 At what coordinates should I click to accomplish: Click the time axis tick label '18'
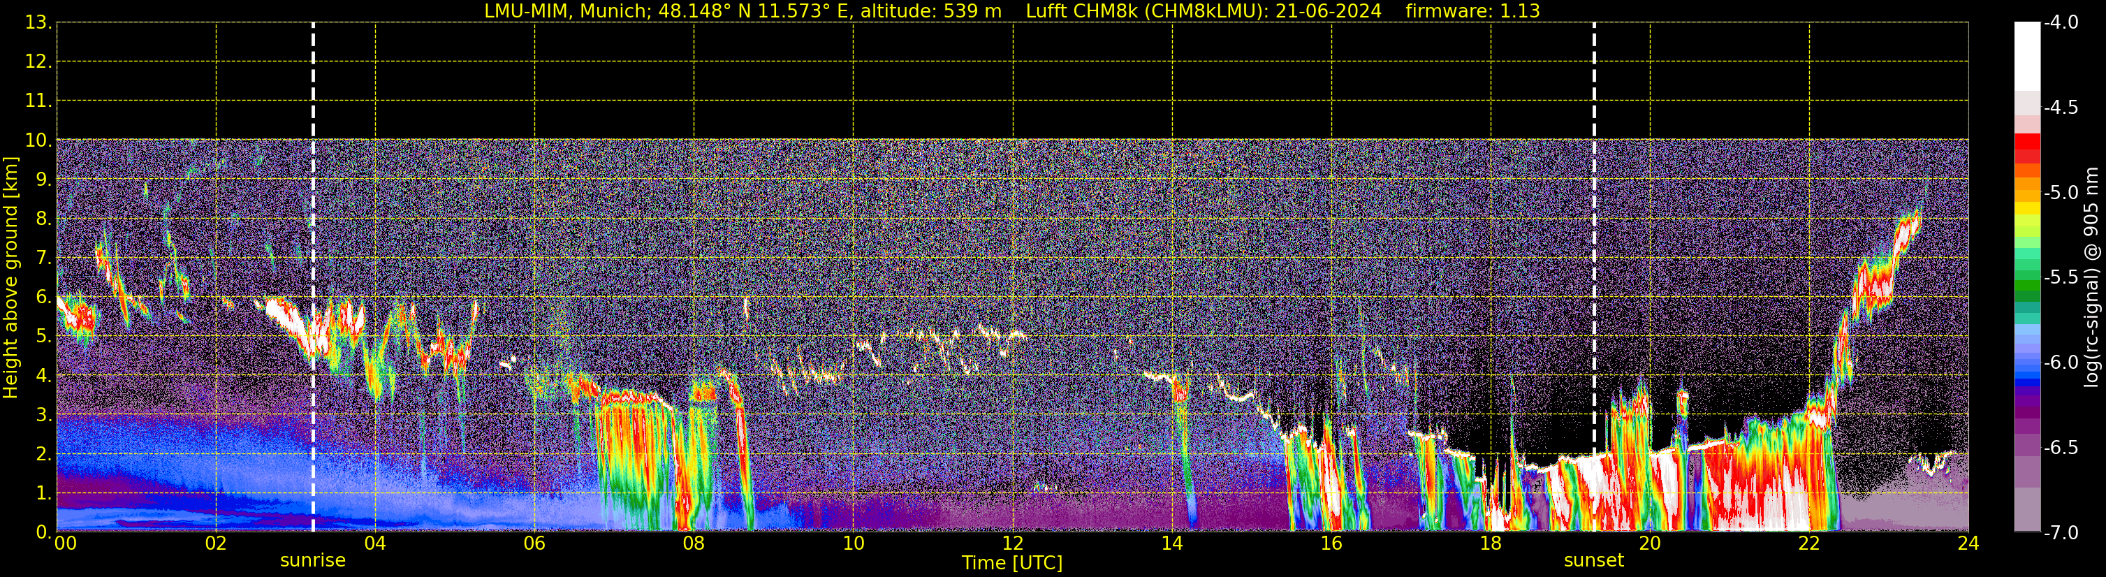point(1491,543)
